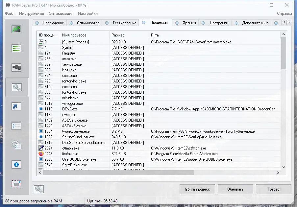Click the UserOOBEBroker.exe process icon
This screenshot has height=207, width=297.
(x=41, y=159)
